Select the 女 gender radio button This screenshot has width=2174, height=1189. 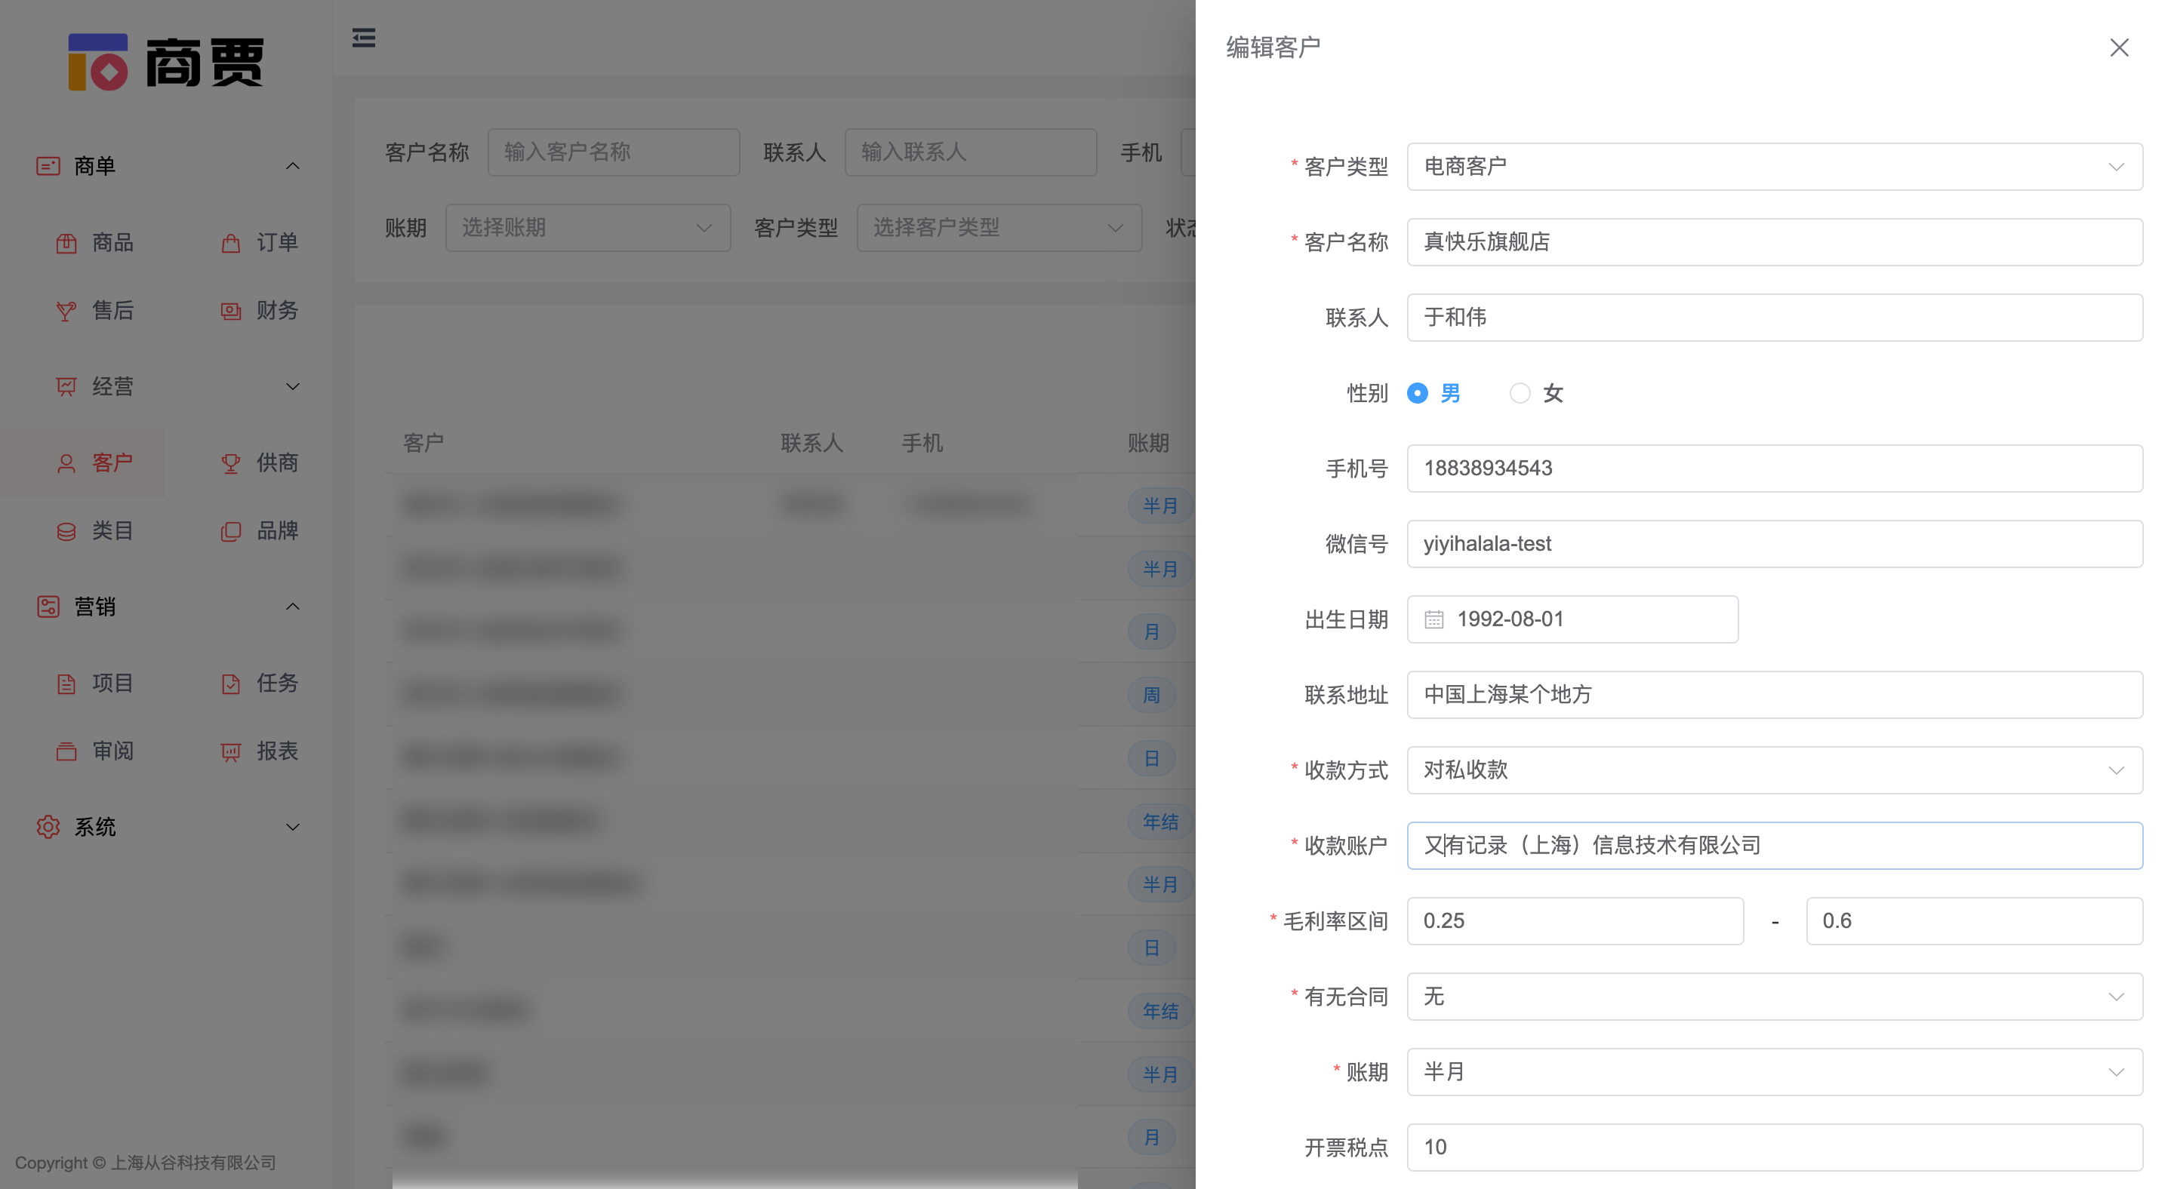[1520, 393]
